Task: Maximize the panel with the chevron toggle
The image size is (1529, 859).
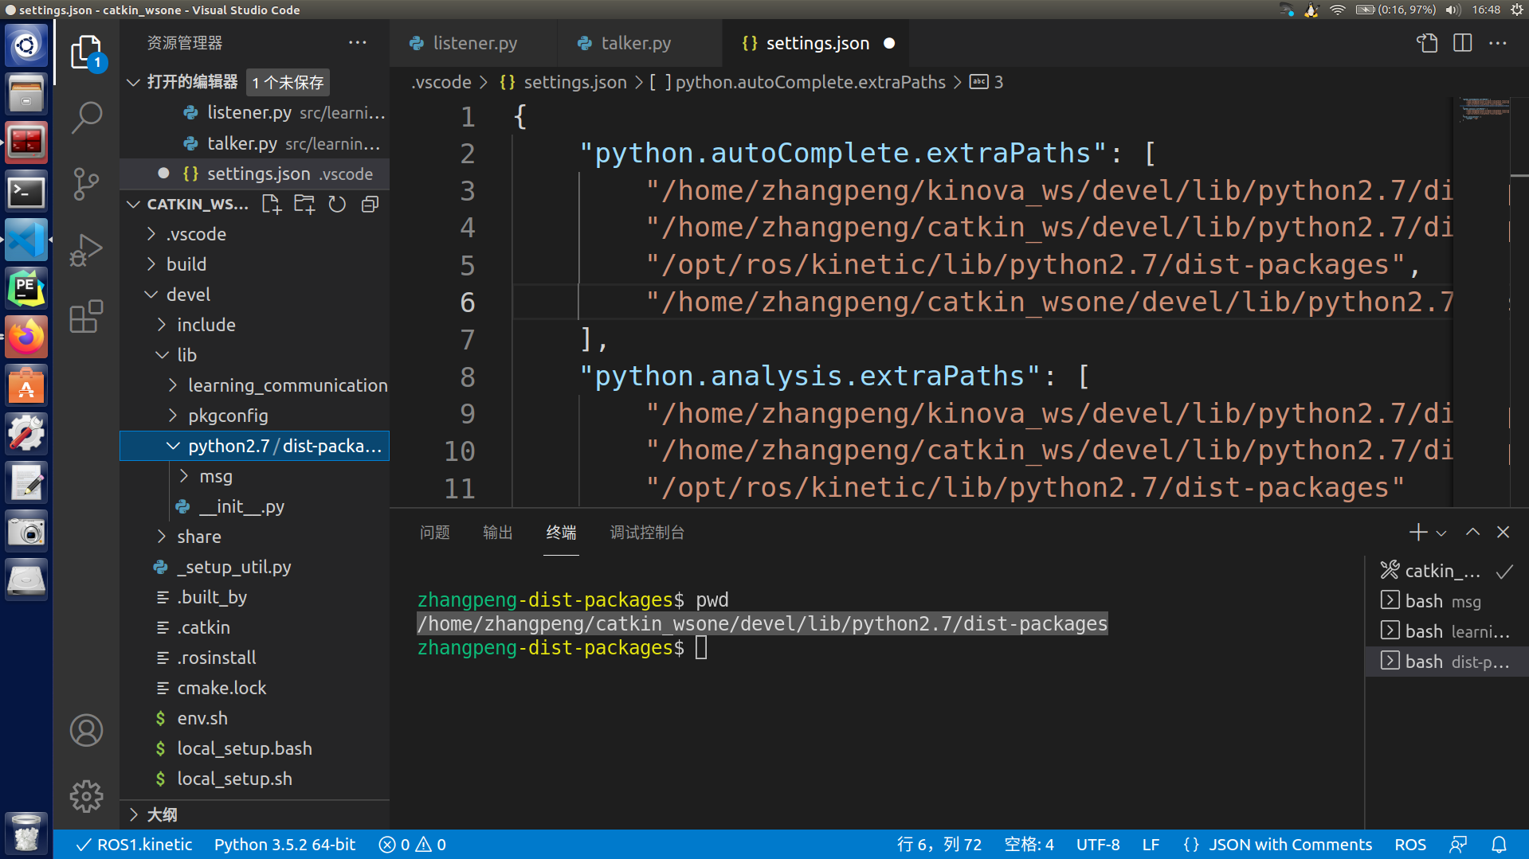Action: coord(1472,532)
